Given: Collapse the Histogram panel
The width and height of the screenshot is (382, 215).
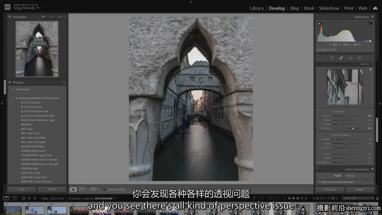Looking at the screenshot, I should pyautogui.click(x=372, y=17).
